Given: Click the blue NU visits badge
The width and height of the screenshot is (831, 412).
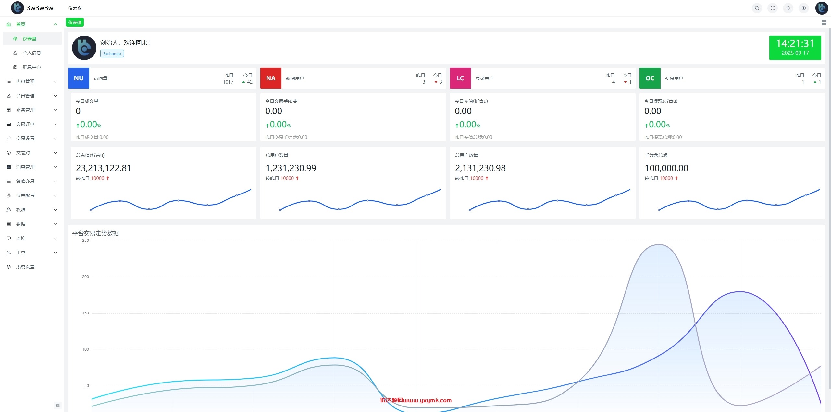Looking at the screenshot, I should (x=79, y=78).
